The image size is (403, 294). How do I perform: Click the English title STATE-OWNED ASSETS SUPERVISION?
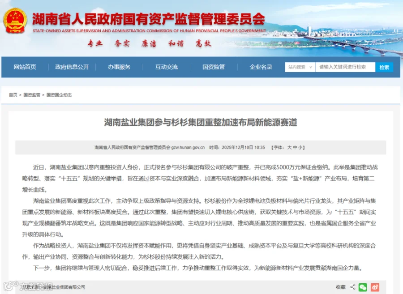click(x=149, y=31)
